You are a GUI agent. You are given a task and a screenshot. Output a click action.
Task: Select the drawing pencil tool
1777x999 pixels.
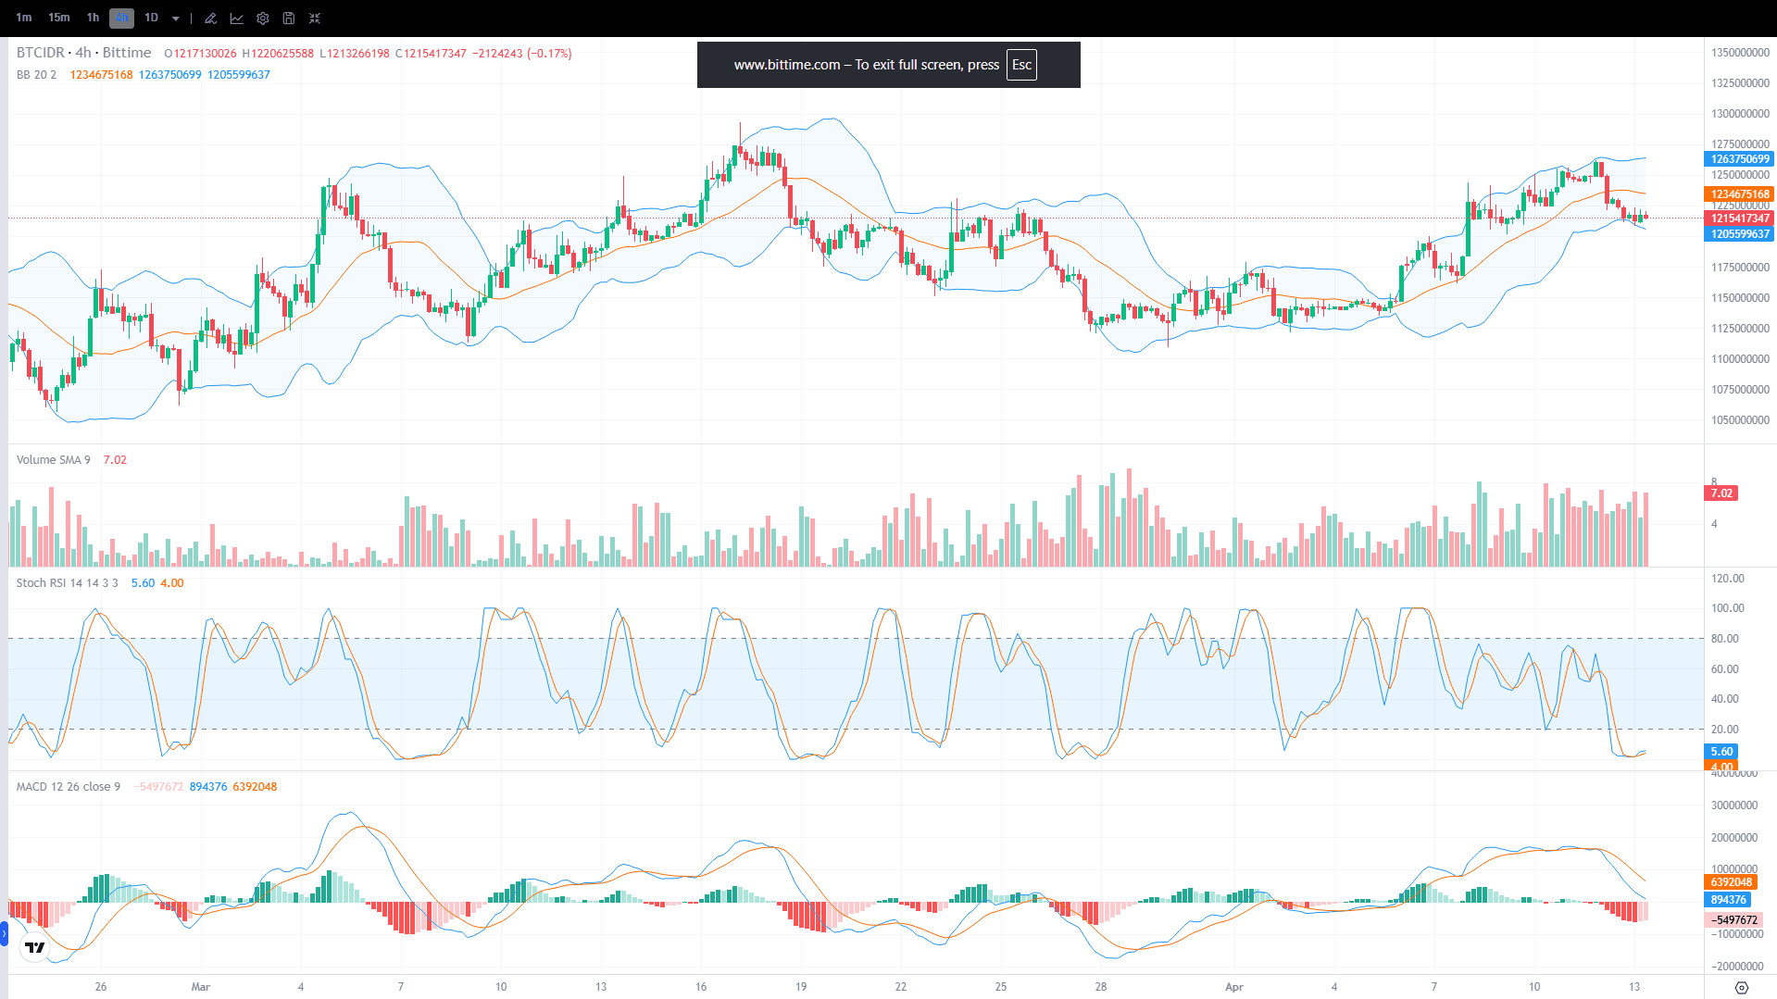coord(210,18)
